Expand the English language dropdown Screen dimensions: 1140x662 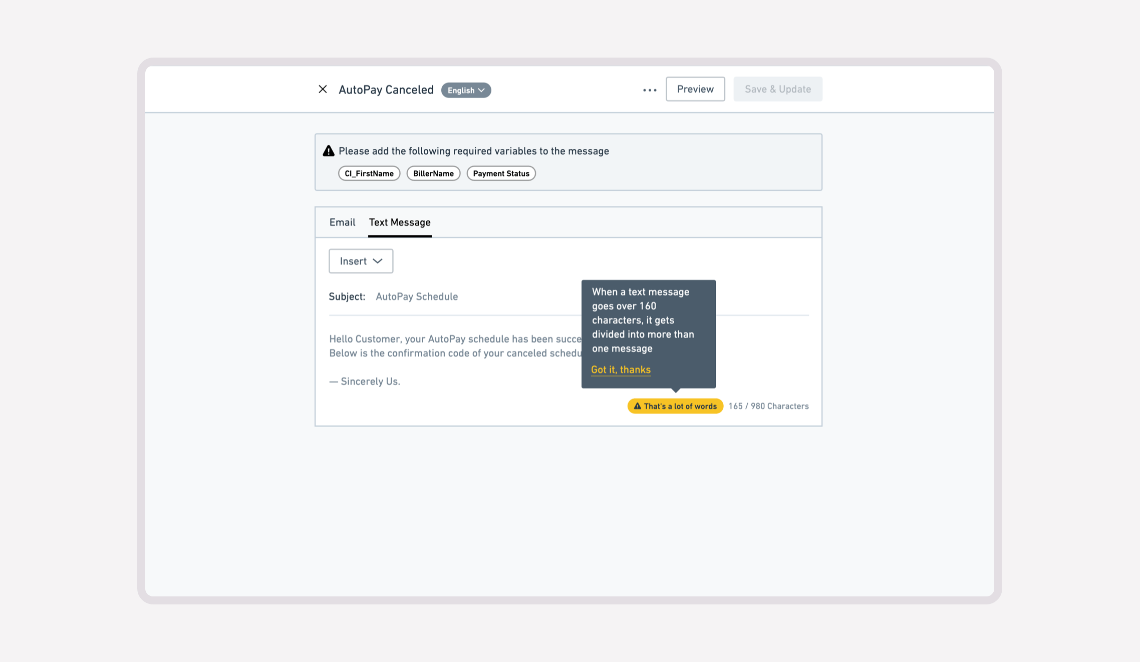click(x=466, y=90)
